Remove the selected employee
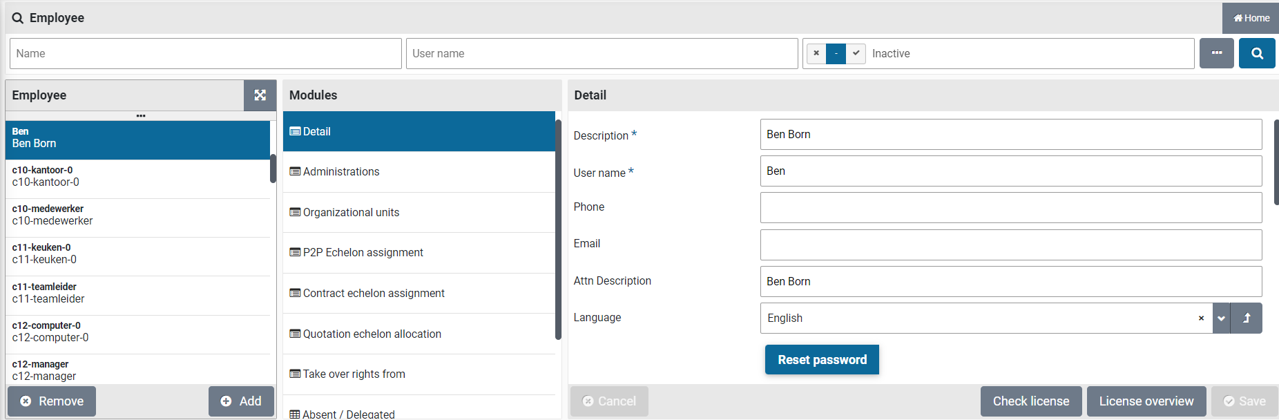This screenshot has height=420, width=1279. [x=52, y=401]
